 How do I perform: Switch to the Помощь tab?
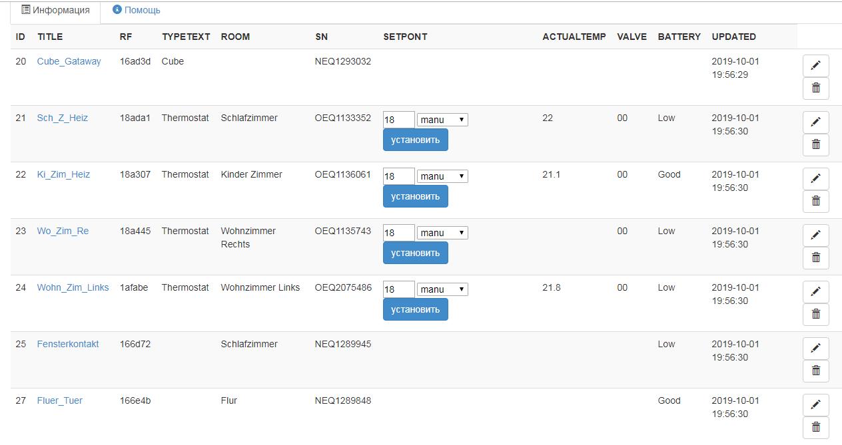click(x=137, y=11)
